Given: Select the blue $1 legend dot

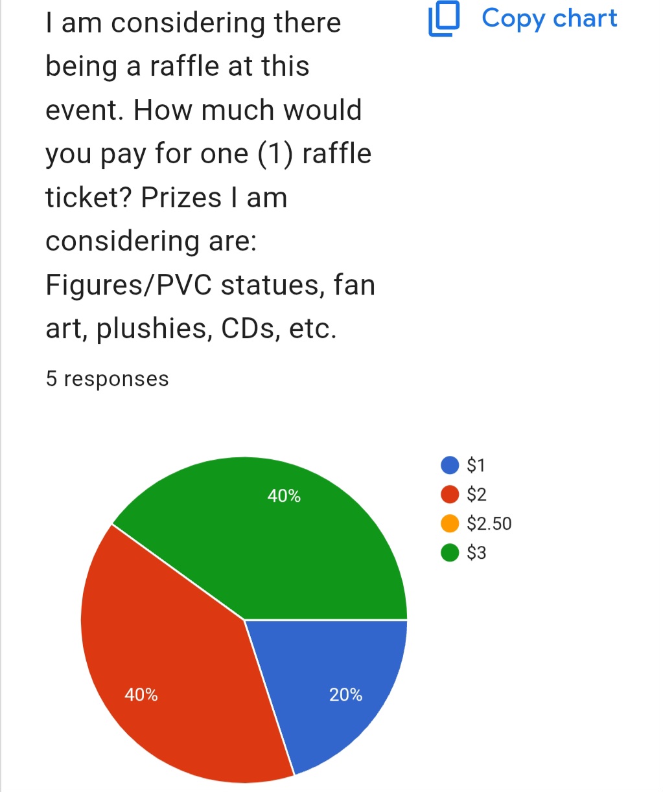Looking at the screenshot, I should [x=450, y=465].
